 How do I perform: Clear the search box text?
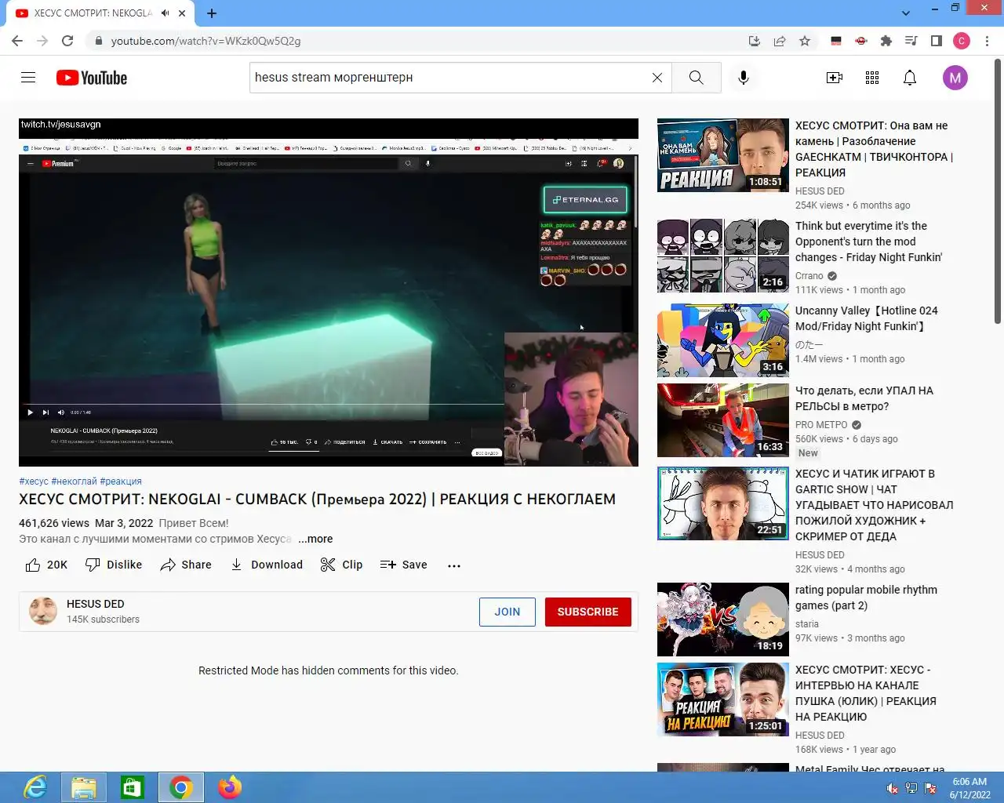click(657, 78)
